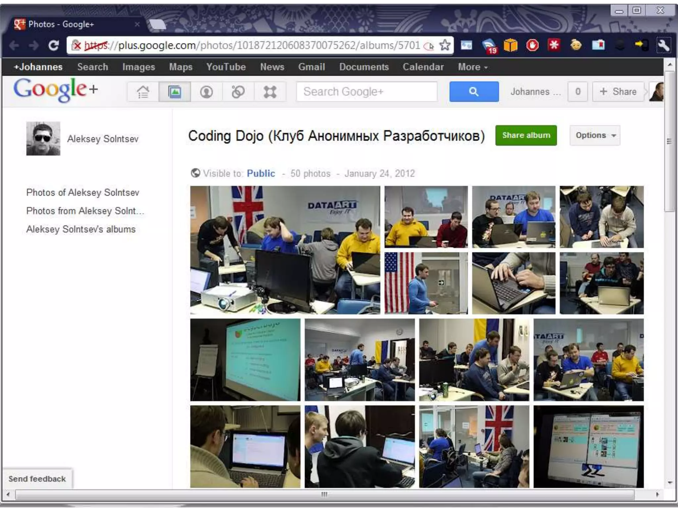Open YouTube from the top Google bar
678x508 pixels.
[x=226, y=67]
